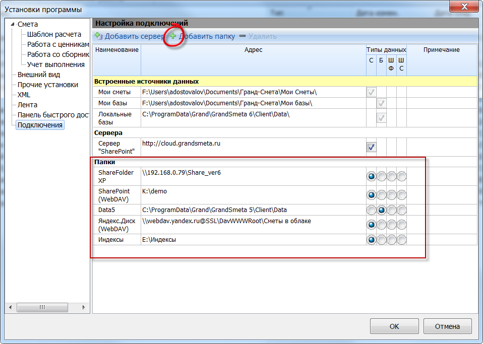Image resolution: width=483 pixels, height=344 pixels.
Task: Select the Лента settings section
Action: tap(27, 105)
